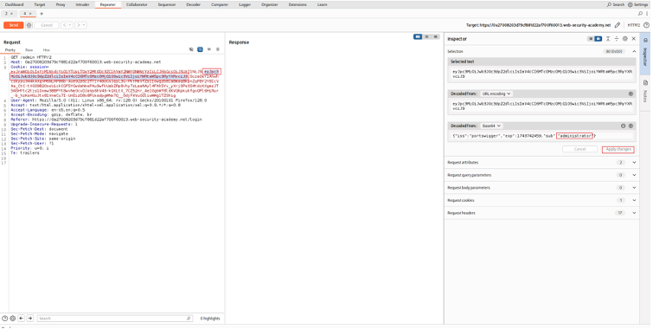
Task: Open the Intruder tab
Action: click(82, 4)
